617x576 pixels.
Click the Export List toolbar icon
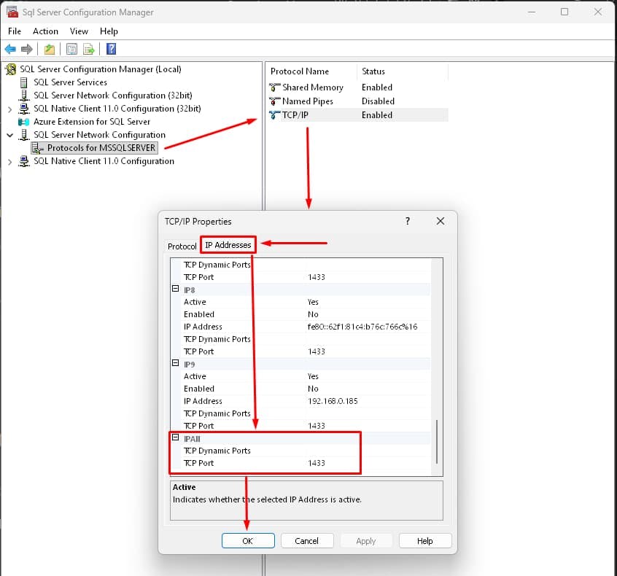click(89, 49)
